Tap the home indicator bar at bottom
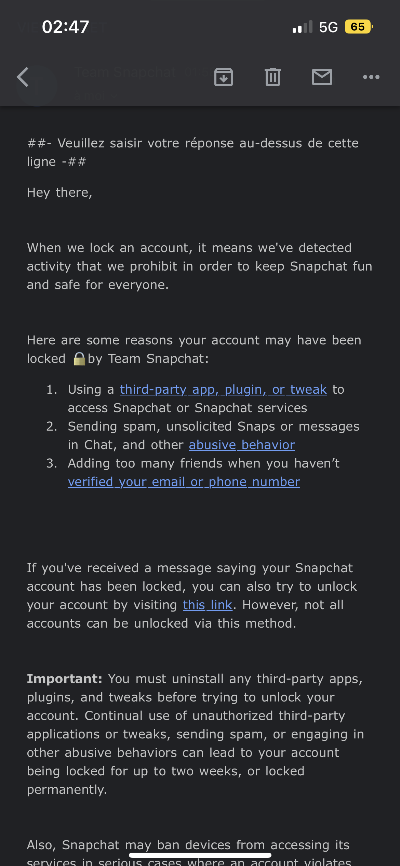Screen dimensions: 400x866 [x=200, y=855]
